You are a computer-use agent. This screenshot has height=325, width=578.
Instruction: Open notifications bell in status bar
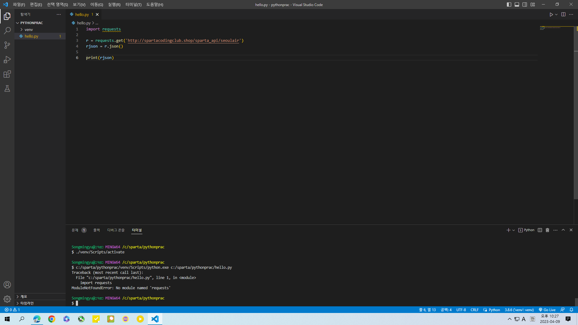(571, 310)
